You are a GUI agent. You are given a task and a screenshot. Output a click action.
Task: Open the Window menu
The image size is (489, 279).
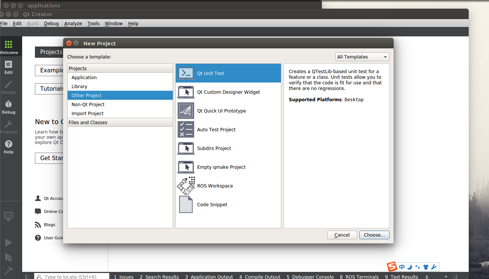pyautogui.click(x=114, y=23)
